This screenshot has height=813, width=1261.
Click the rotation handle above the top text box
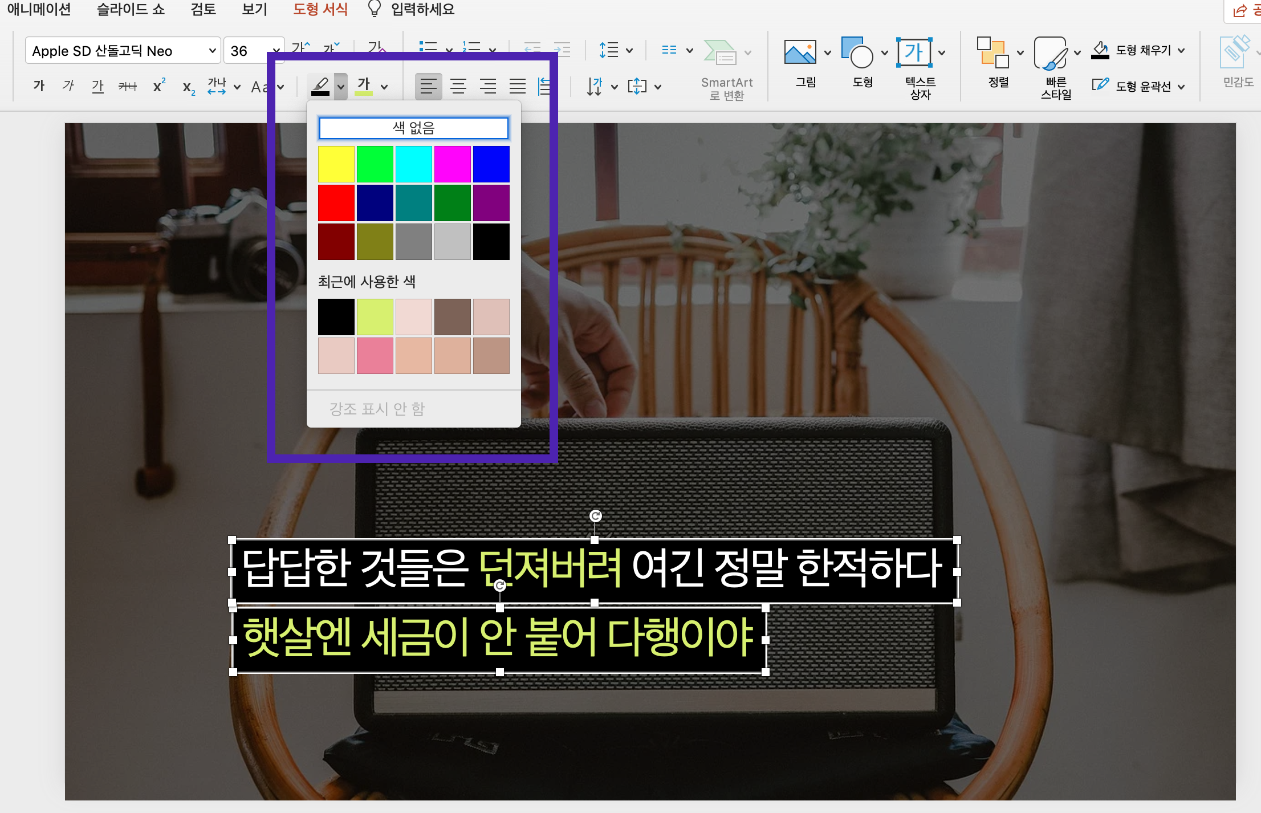(x=595, y=516)
